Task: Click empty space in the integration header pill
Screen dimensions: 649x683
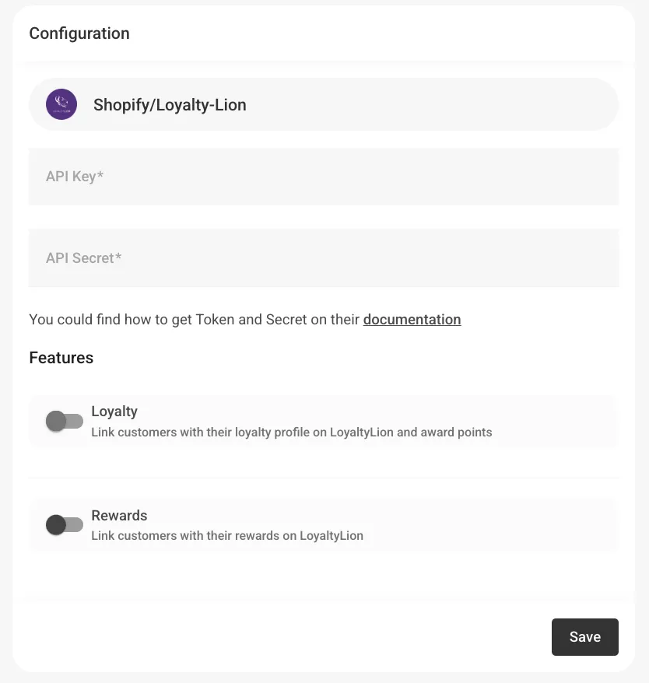Action: click(436, 104)
